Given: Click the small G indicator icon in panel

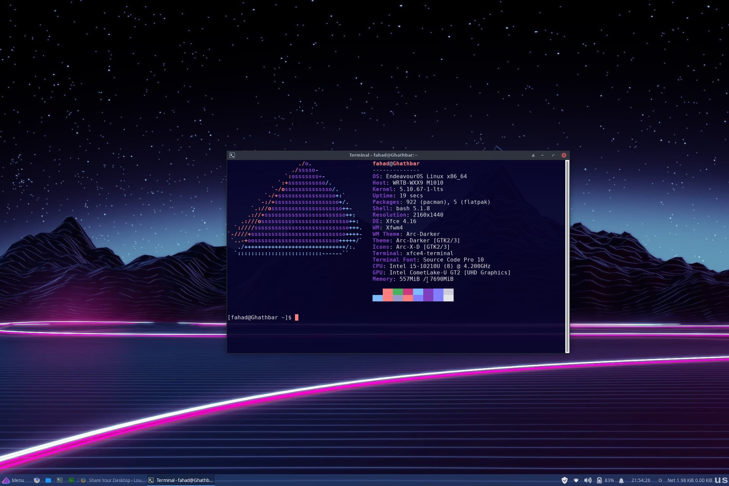Looking at the screenshot, I should [x=660, y=480].
